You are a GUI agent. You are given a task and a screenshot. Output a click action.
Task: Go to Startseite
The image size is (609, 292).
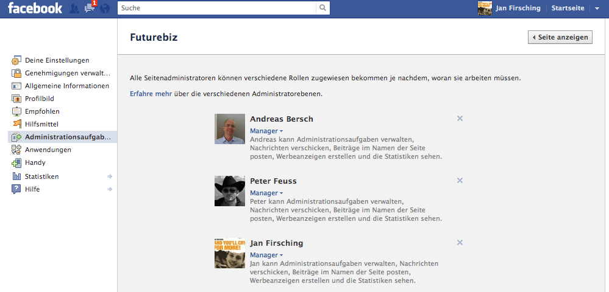[x=568, y=8]
